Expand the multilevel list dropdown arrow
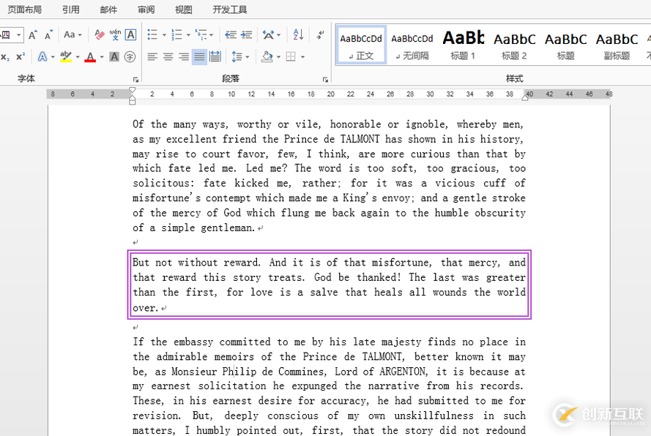 [212, 35]
